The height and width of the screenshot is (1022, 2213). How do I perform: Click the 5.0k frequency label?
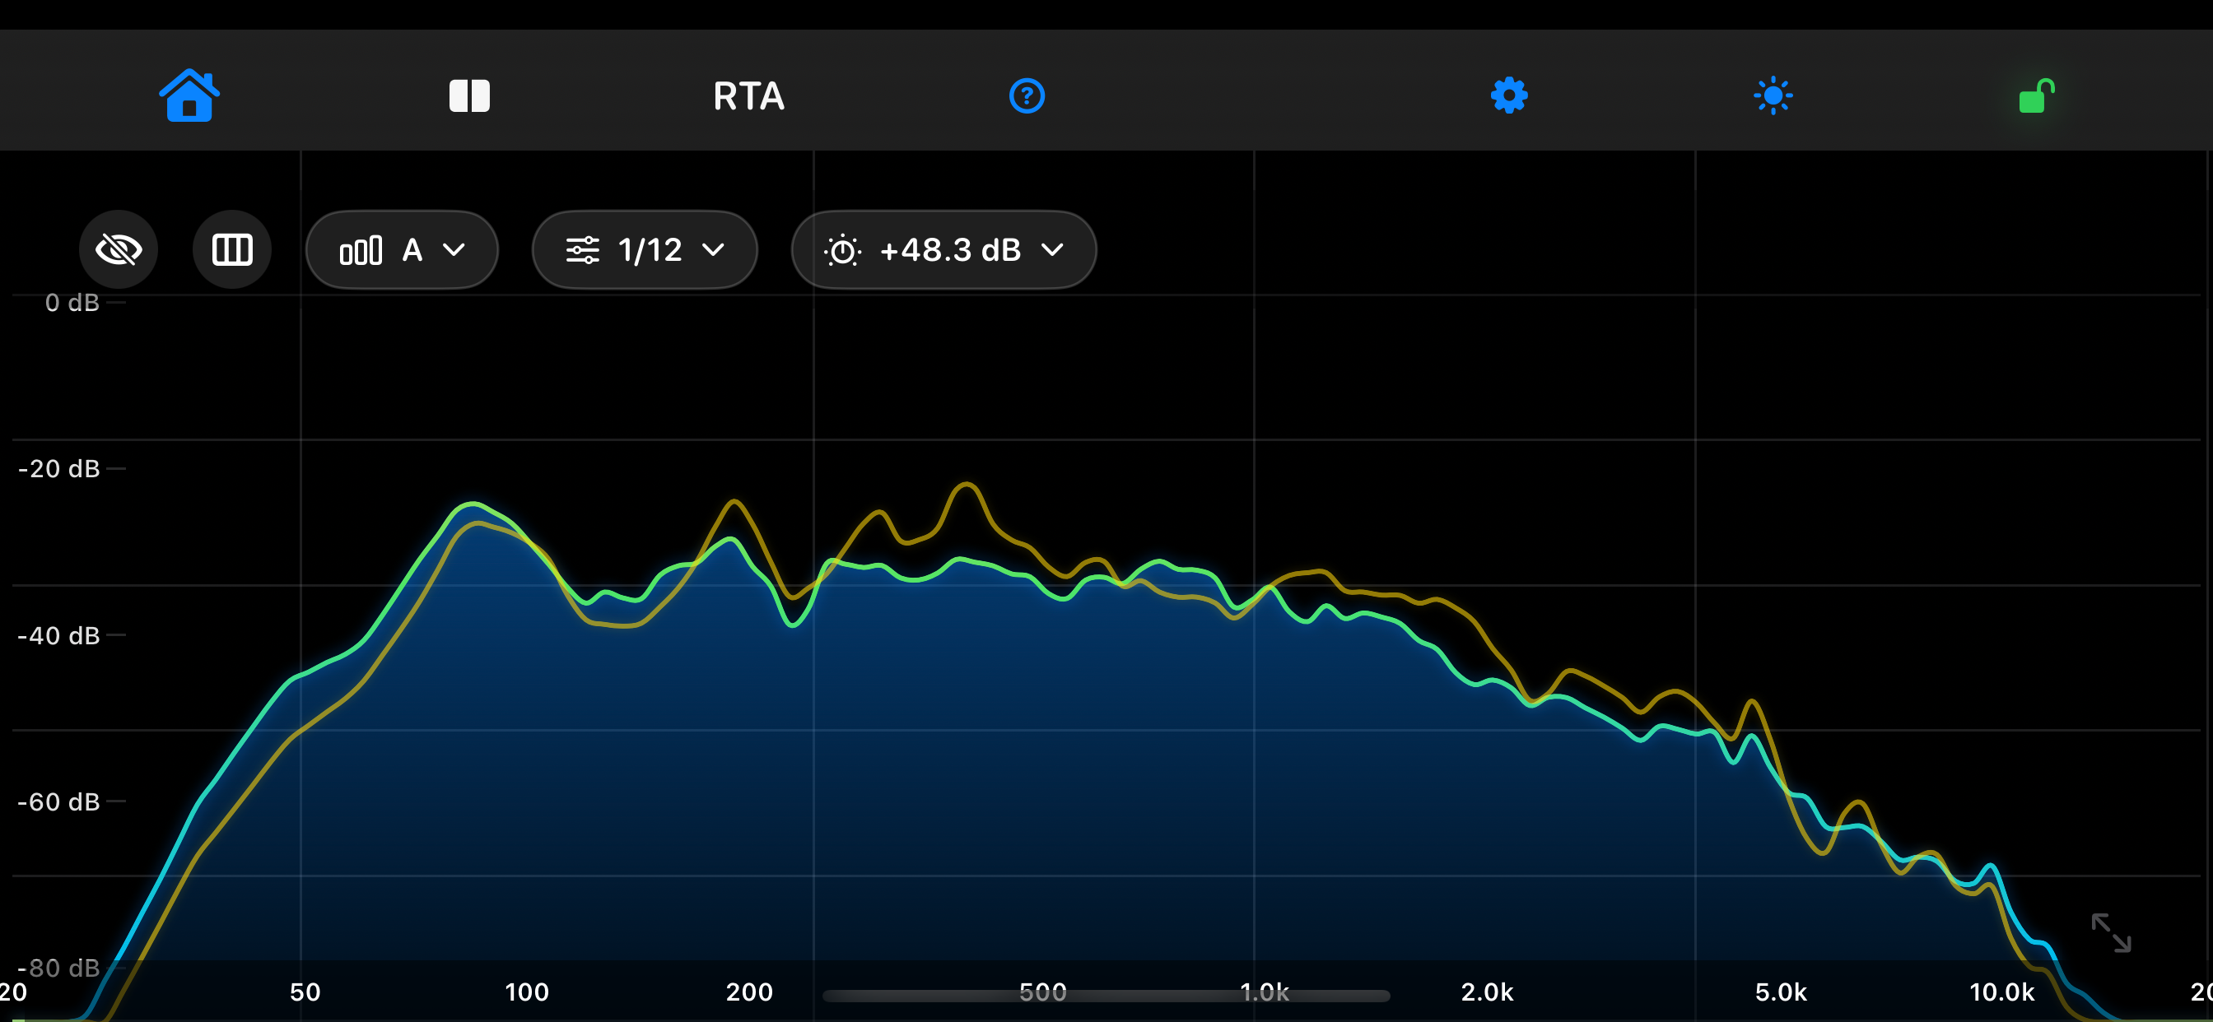1781,992
